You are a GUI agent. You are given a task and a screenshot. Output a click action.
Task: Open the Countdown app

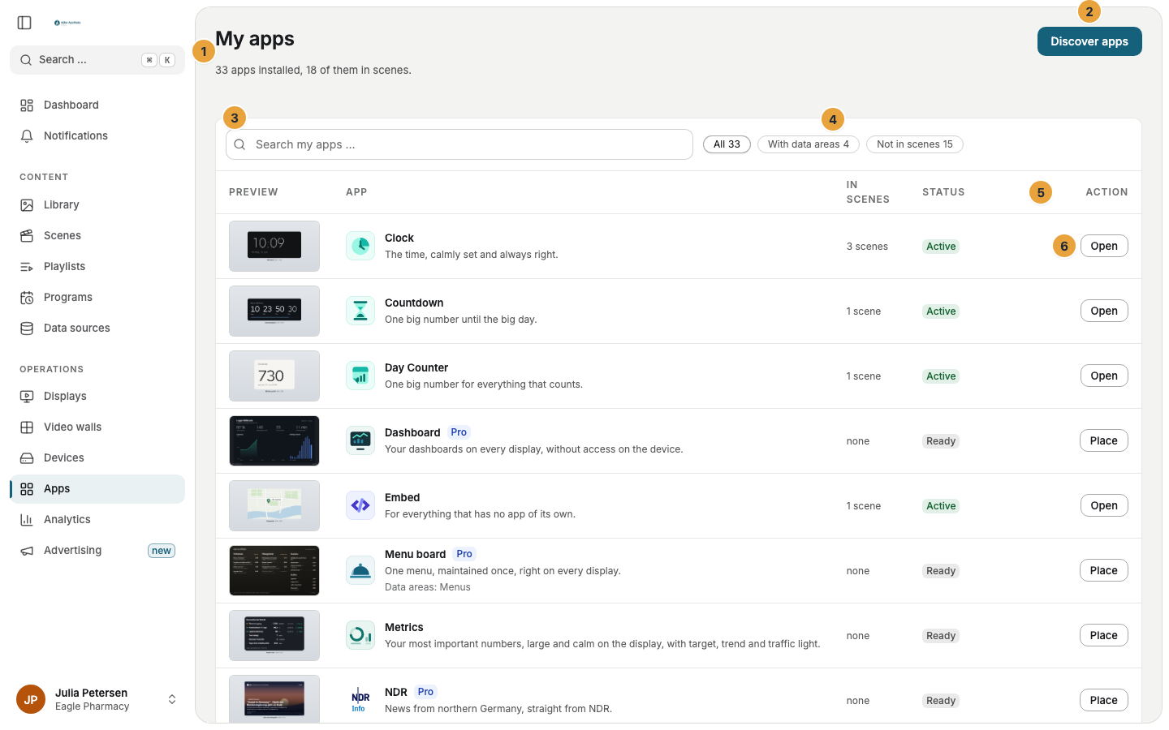[1104, 311]
